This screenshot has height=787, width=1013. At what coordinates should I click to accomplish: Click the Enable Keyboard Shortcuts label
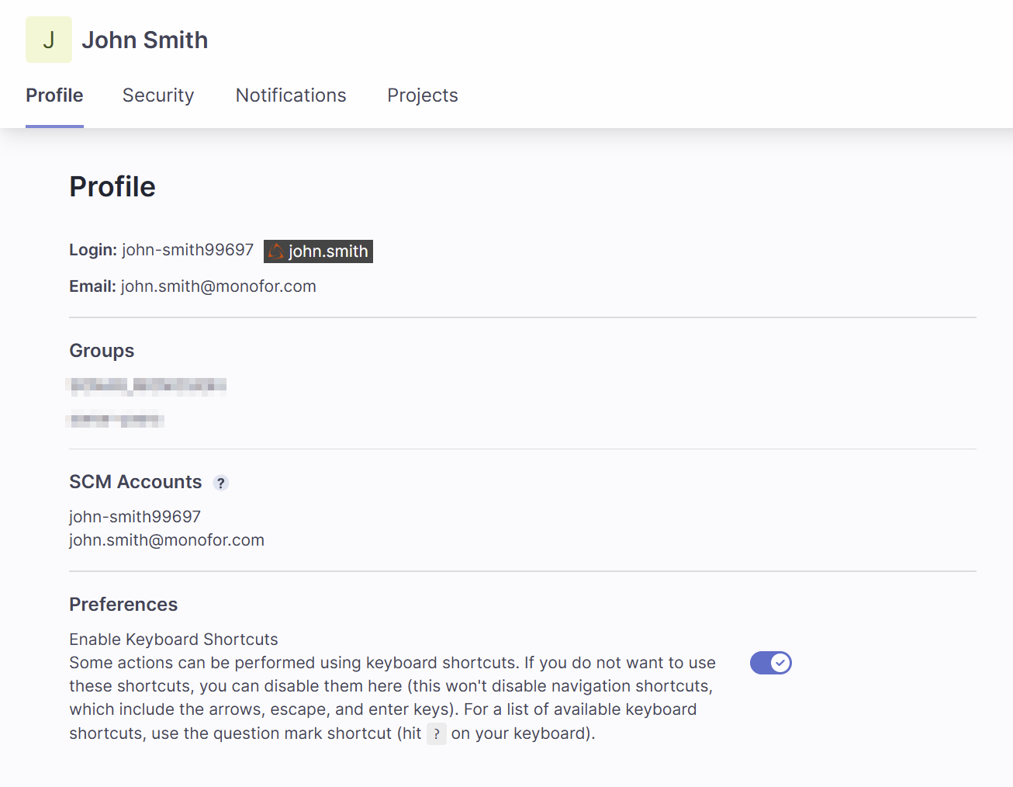tap(174, 640)
